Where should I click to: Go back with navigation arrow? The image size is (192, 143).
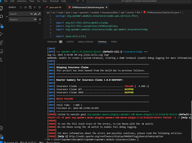click(78, 1)
